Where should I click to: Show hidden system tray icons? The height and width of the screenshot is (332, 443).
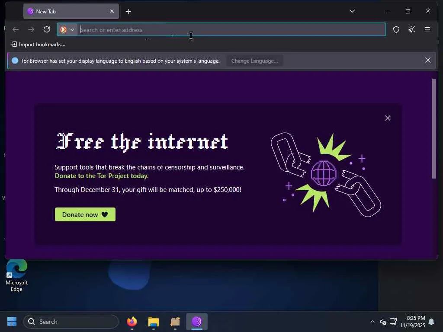(x=372, y=322)
